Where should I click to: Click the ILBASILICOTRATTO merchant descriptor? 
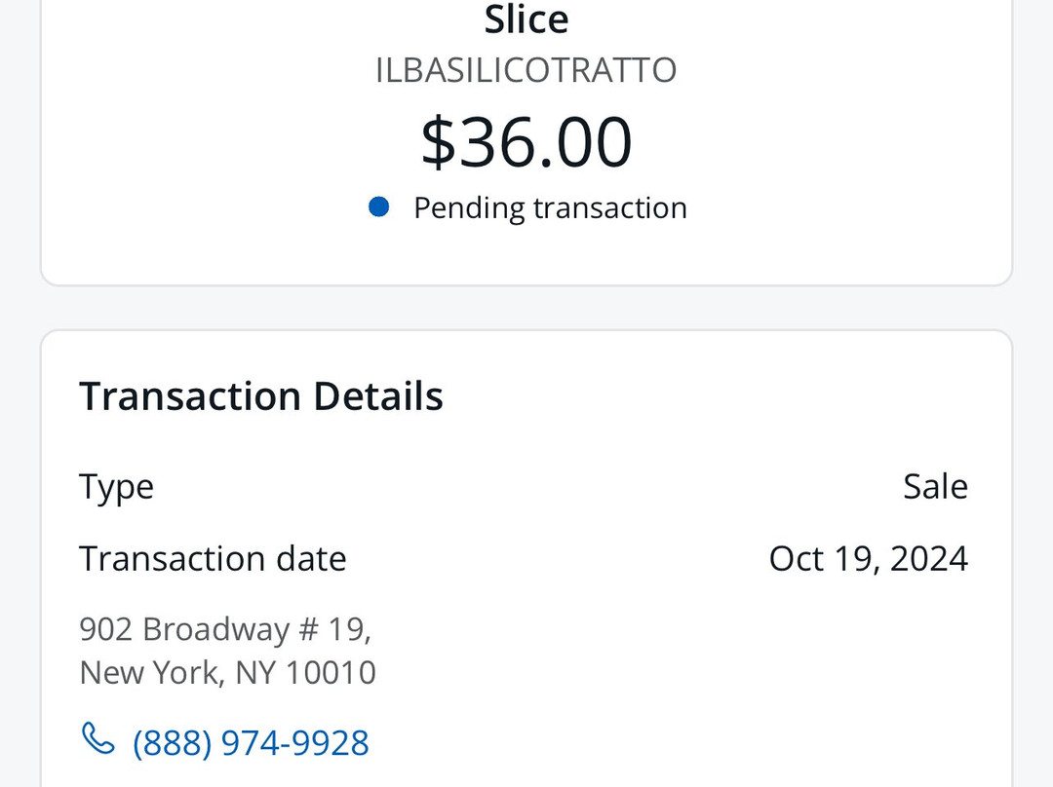click(526, 71)
